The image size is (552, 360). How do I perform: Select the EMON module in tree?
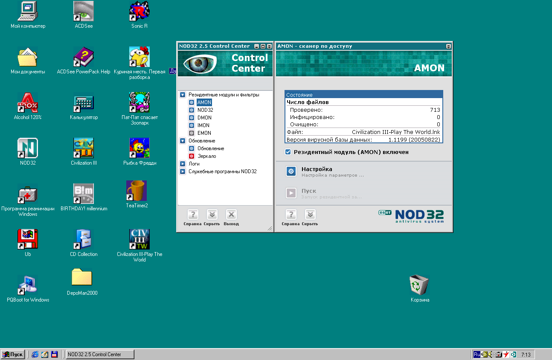point(204,133)
